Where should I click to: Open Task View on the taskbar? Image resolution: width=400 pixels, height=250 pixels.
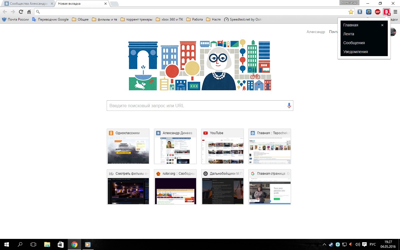(33, 244)
